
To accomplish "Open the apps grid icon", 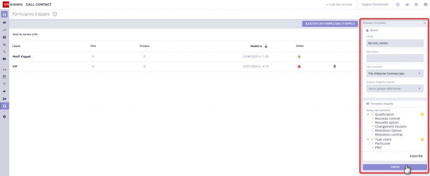I will click(x=416, y=4).
